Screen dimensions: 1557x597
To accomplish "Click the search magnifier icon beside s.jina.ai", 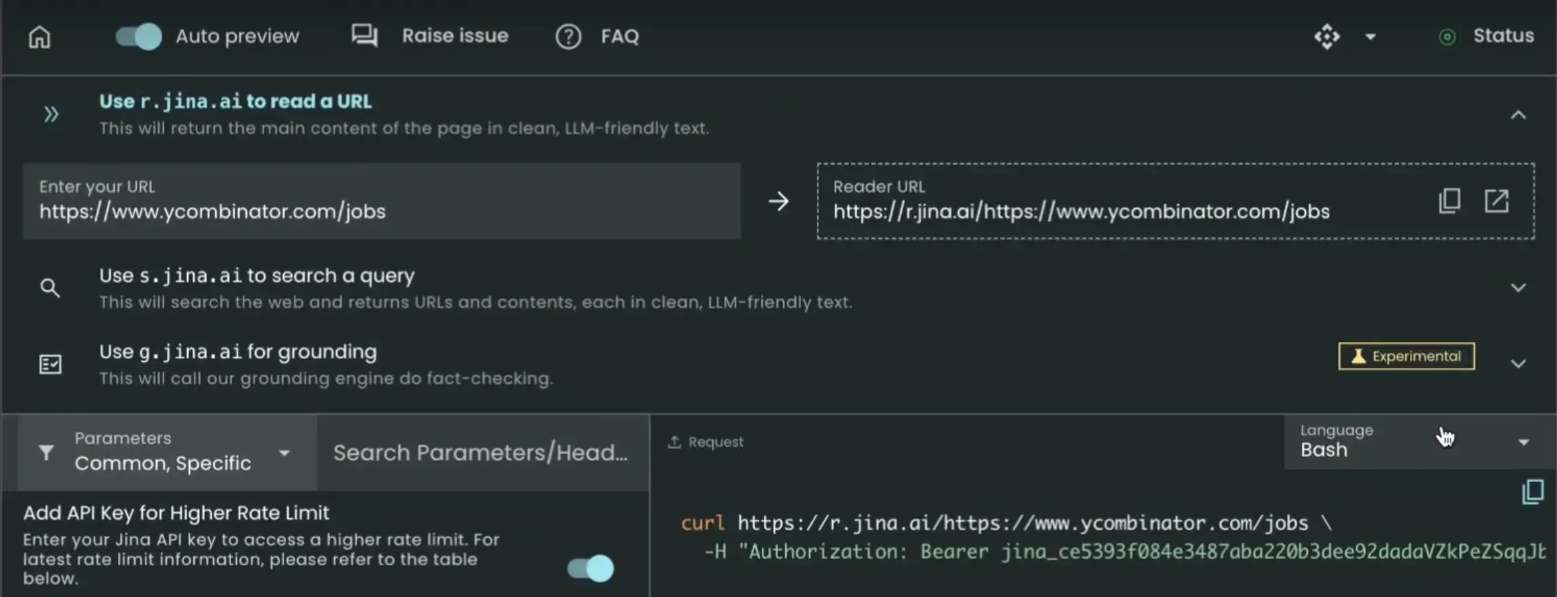I will [50, 288].
